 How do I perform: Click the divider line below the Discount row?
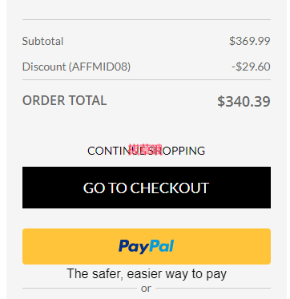pos(147,79)
